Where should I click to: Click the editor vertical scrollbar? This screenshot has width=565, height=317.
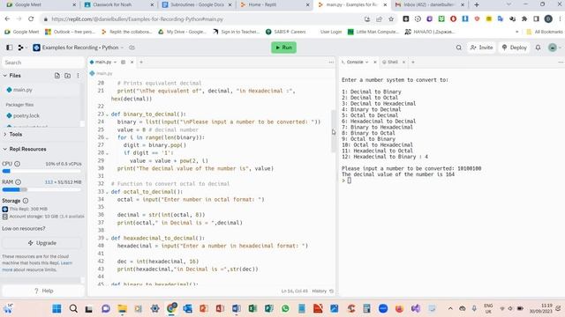(x=333, y=131)
